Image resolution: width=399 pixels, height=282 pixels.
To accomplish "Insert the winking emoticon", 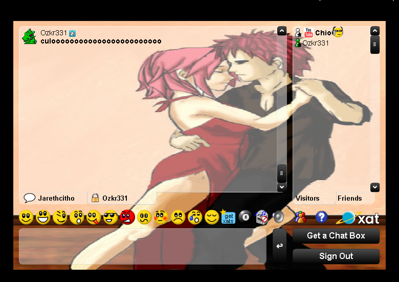I will point(60,218).
